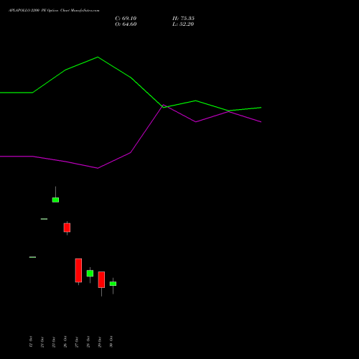Click the 26 Oct date label
This screenshot has width=359, height=359.
point(65,342)
